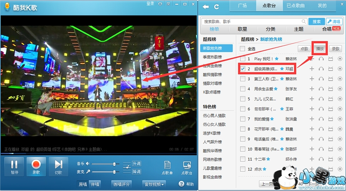
Task: Select the 主题 category tab
Action: 299,29
